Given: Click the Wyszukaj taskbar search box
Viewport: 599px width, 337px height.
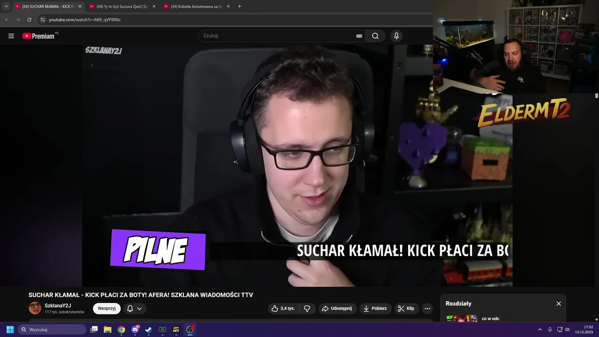Looking at the screenshot, I should [x=52, y=330].
